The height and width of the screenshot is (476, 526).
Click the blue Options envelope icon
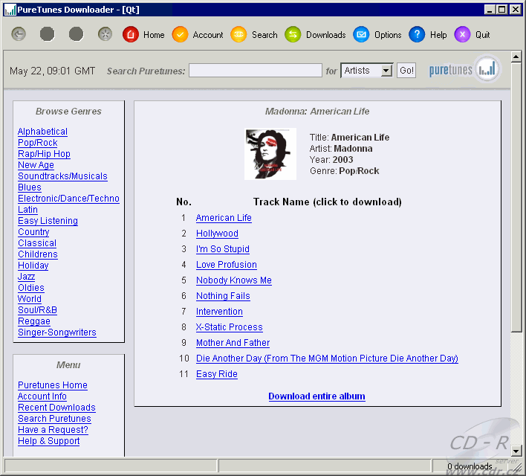pos(361,34)
